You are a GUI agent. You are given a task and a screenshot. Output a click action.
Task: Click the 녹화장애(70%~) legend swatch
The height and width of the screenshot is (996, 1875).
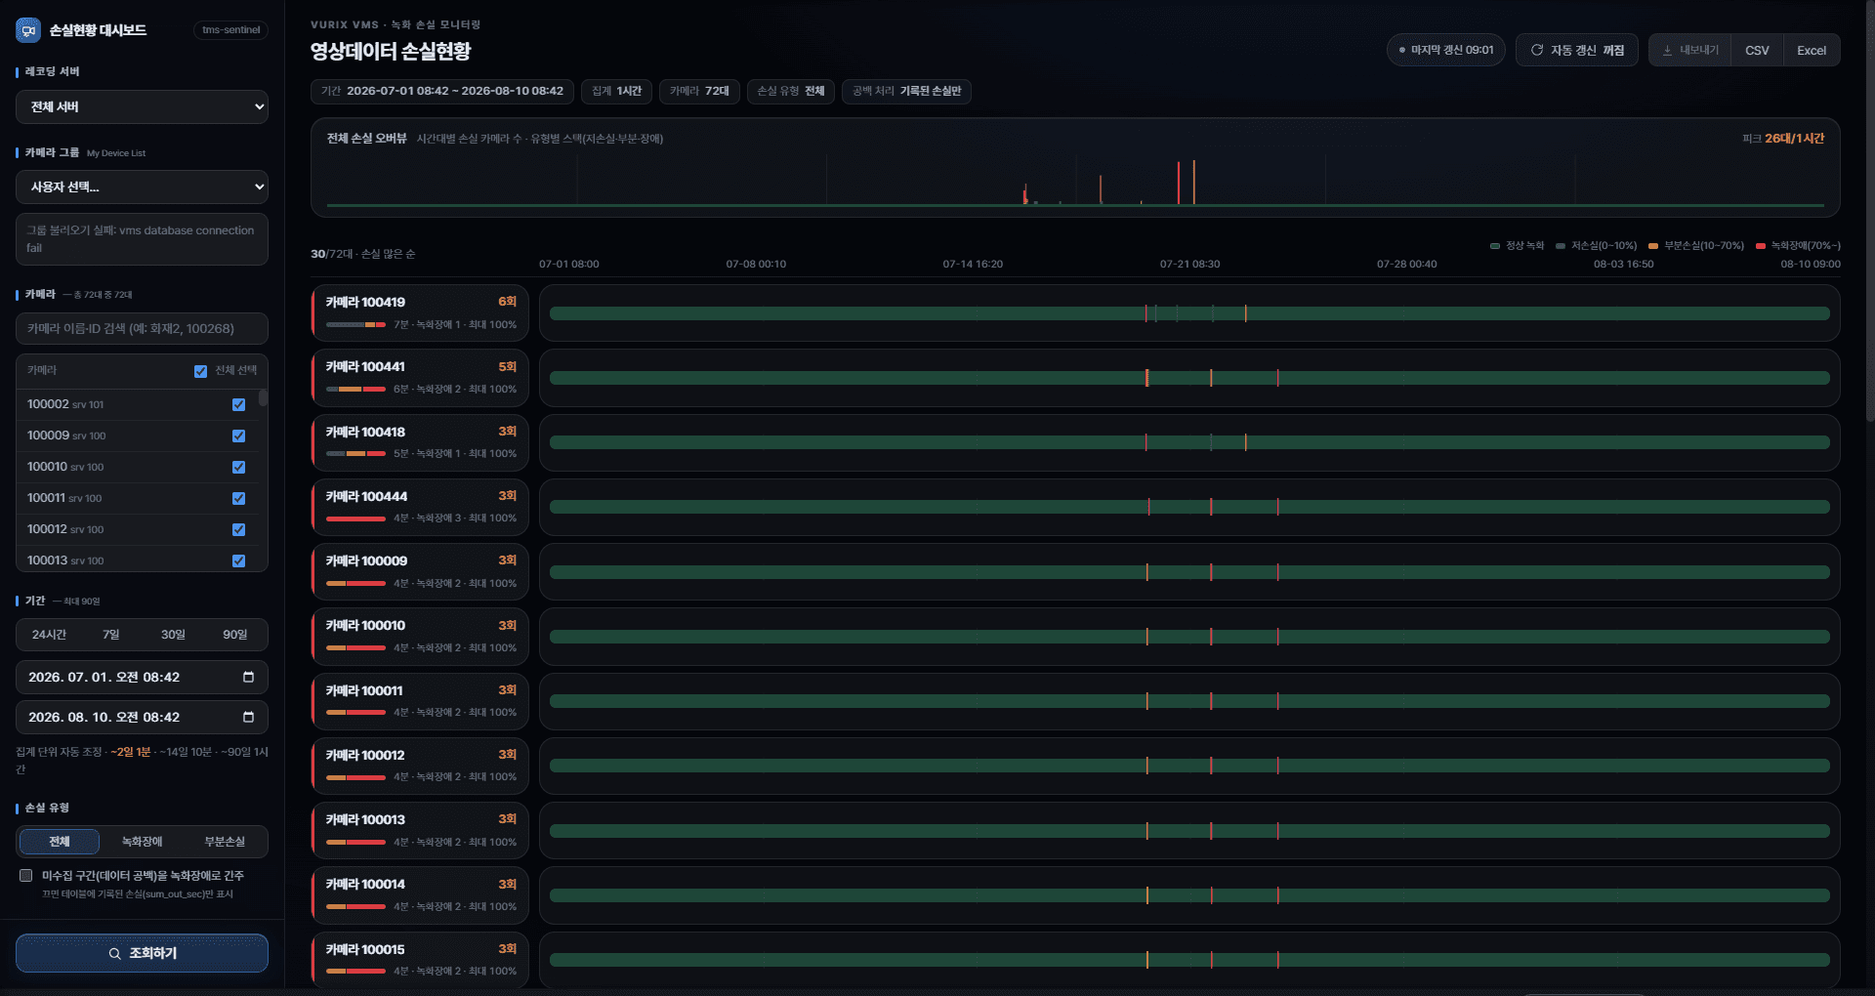(1761, 246)
